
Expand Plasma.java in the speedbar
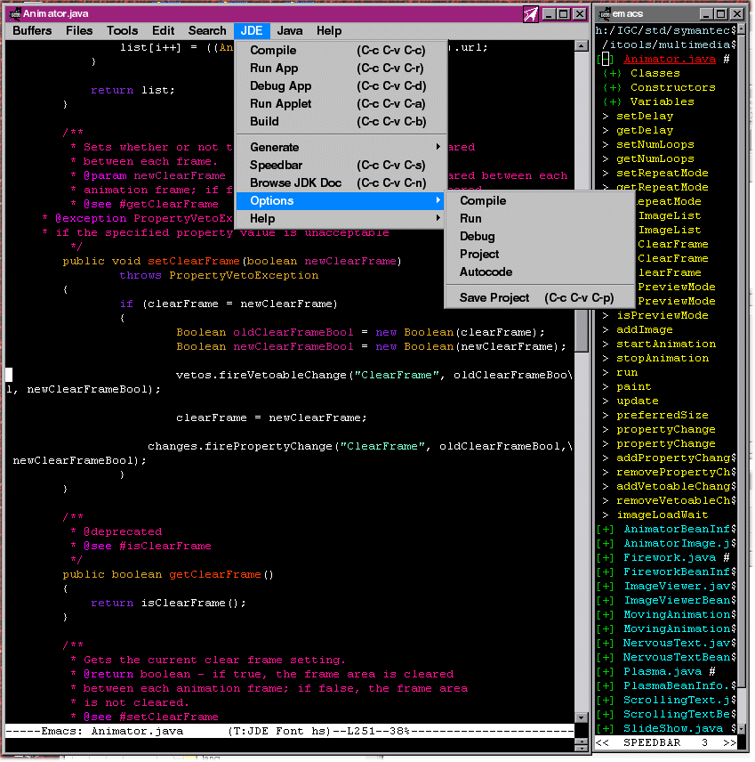point(606,672)
